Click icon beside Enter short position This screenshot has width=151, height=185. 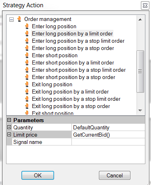point(27,55)
